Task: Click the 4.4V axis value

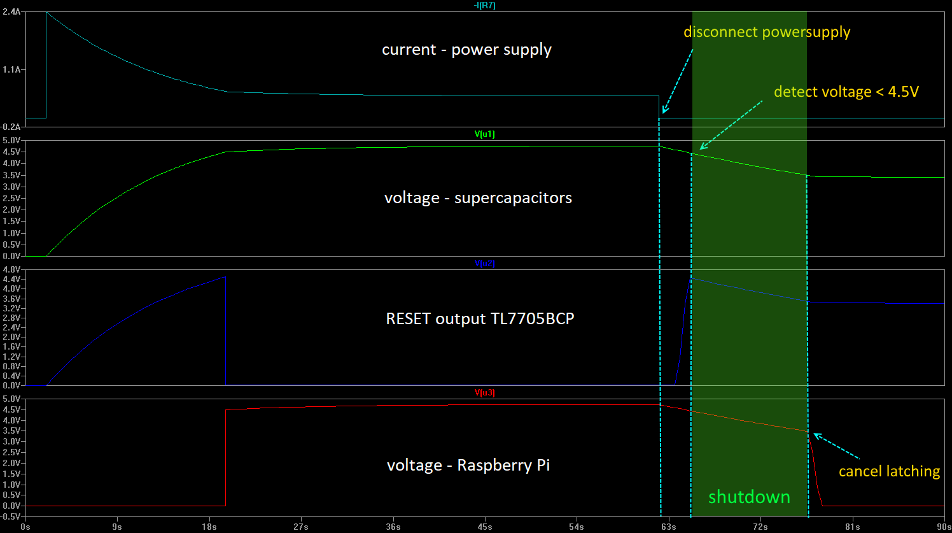Action: (11, 279)
